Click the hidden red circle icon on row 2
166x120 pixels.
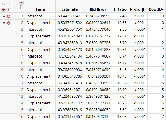pyautogui.click(x=9, y=23)
